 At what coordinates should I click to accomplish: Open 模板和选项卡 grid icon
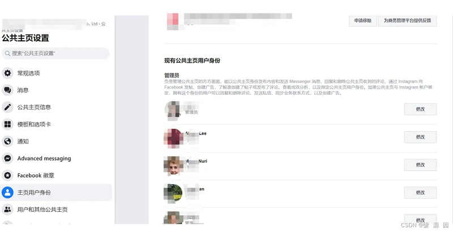7,124
